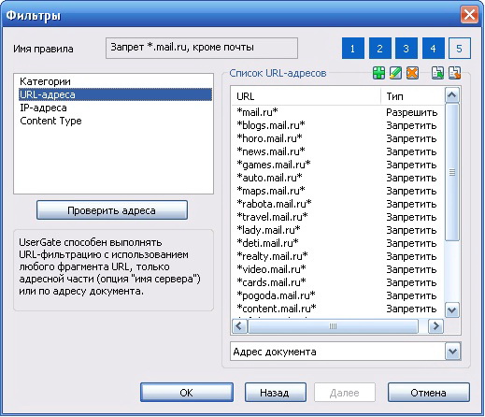This screenshot has width=485, height=417.
Task: Select the *realty.mail.ru* row
Action: [x=338, y=256]
